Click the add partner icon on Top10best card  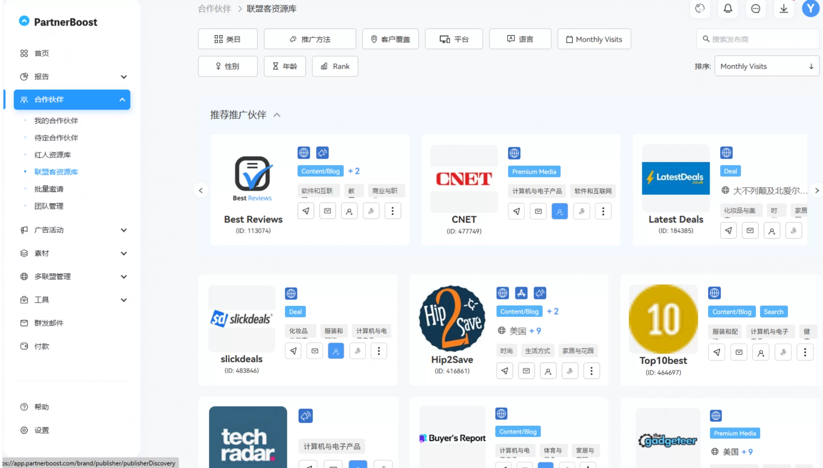coord(761,353)
